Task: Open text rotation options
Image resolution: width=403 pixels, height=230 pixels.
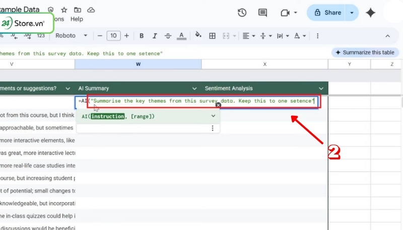Action: coord(300,36)
